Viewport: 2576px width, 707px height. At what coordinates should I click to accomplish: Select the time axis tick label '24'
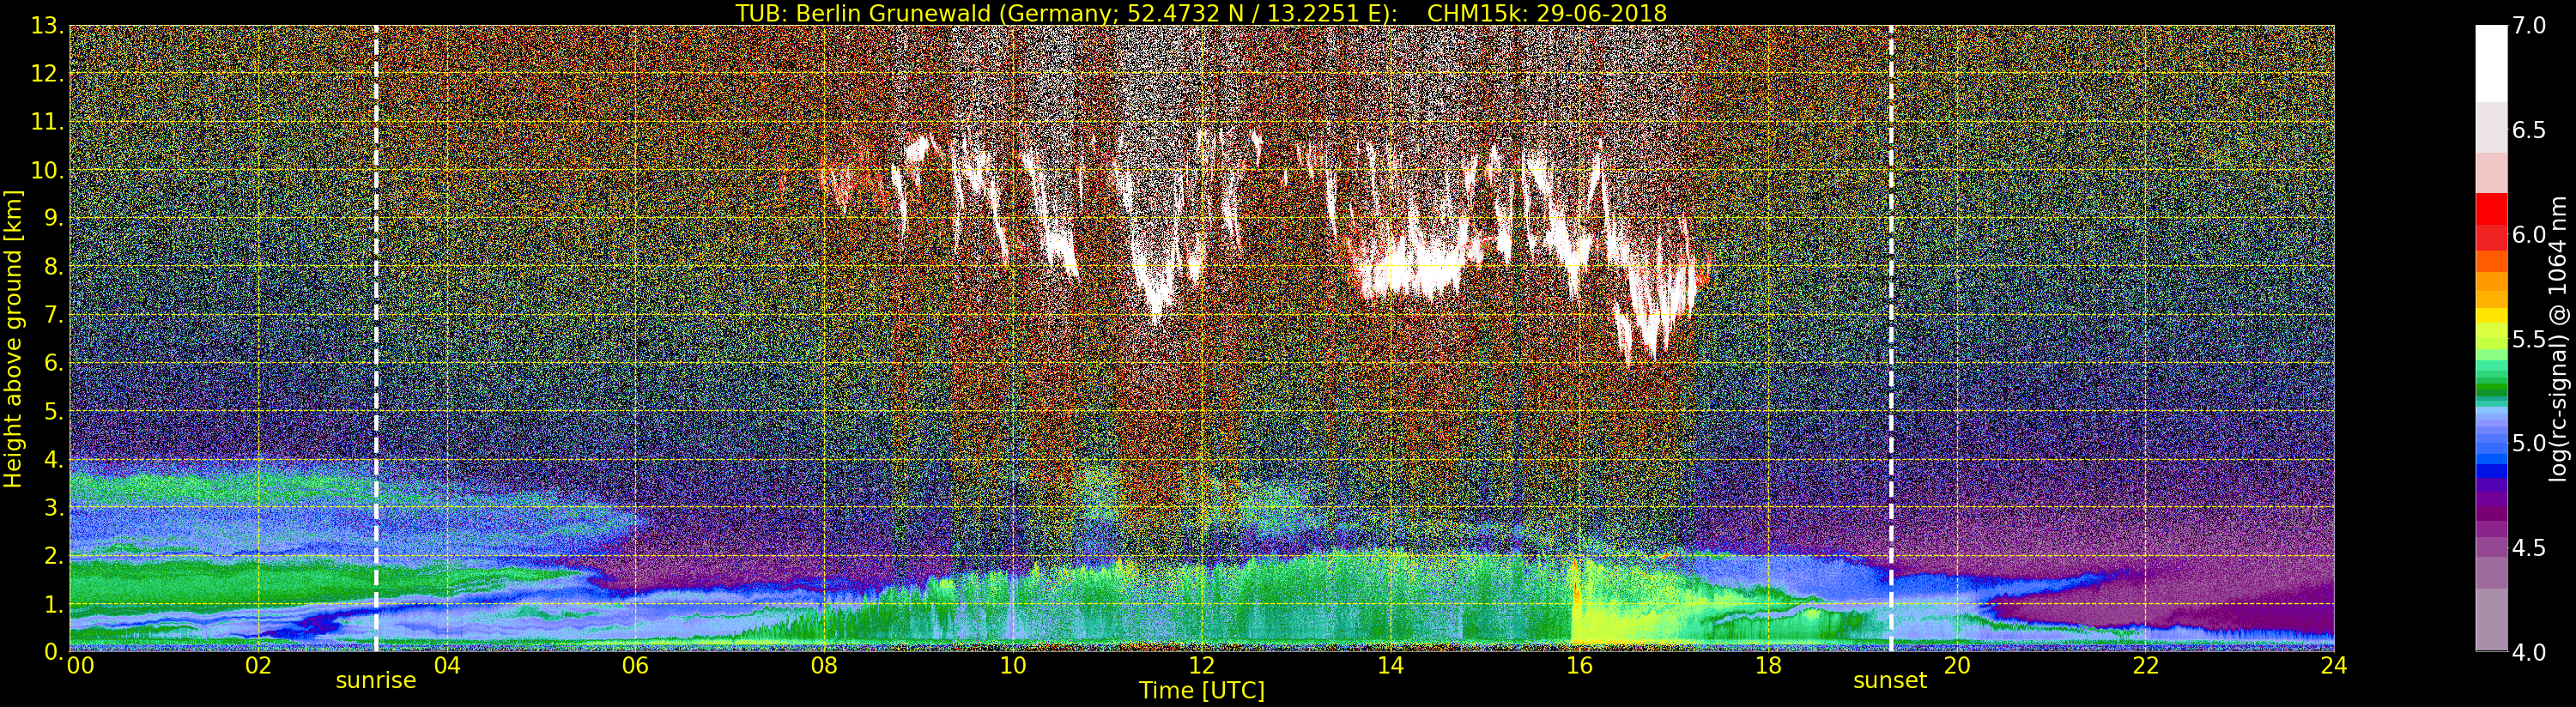click(2334, 665)
